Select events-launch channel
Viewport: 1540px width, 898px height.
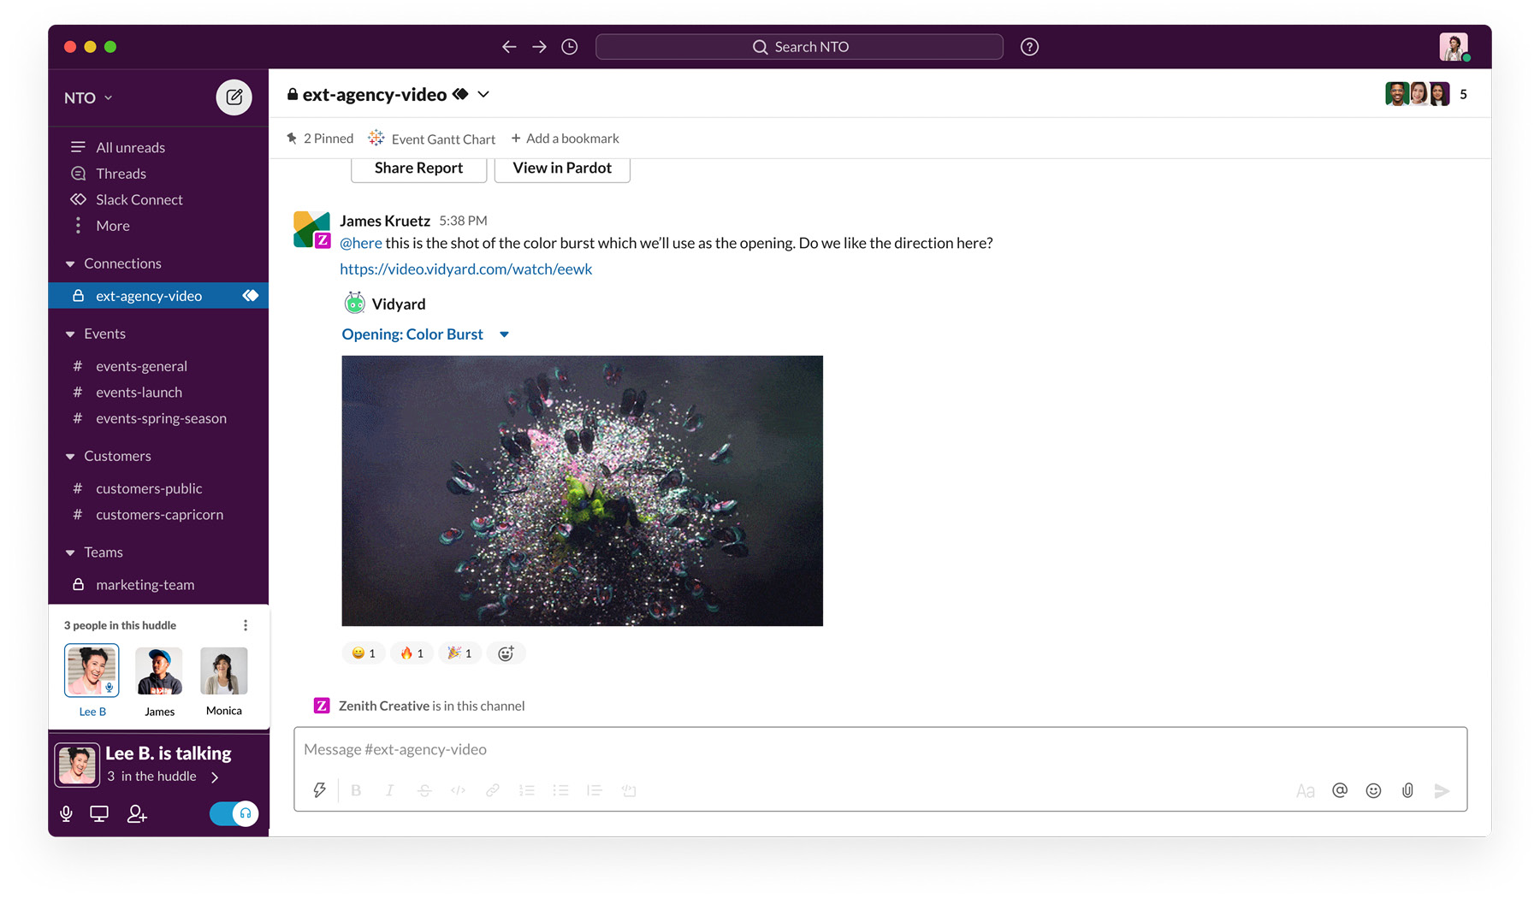click(158, 393)
